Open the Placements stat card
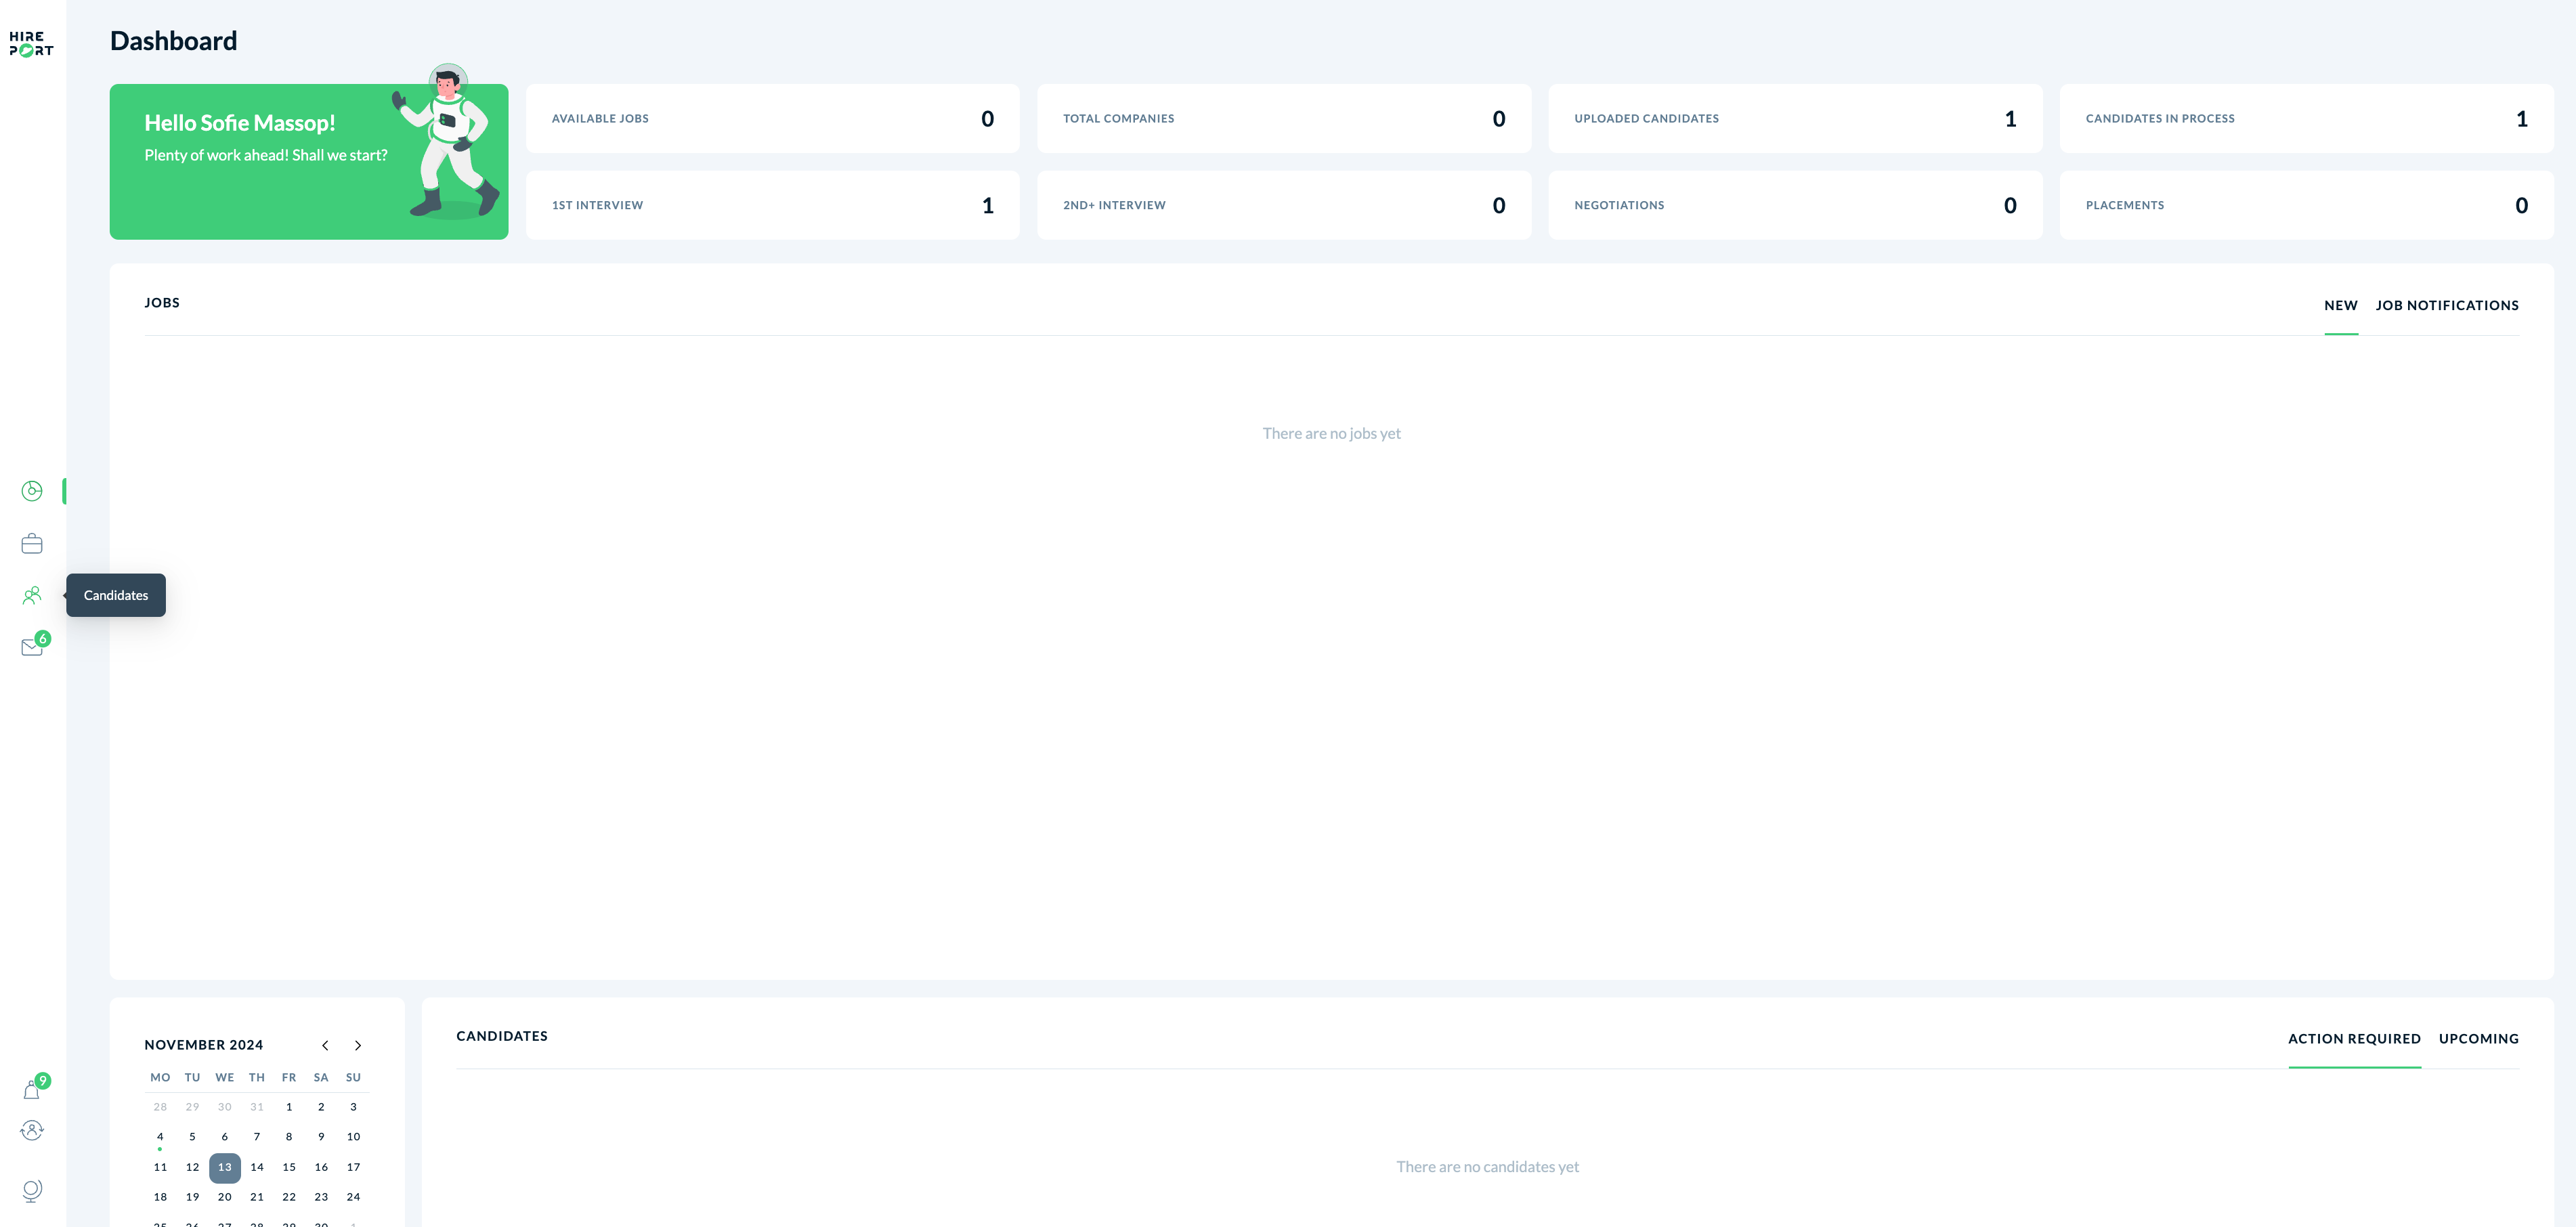This screenshot has width=2576, height=1227. 2306,205
